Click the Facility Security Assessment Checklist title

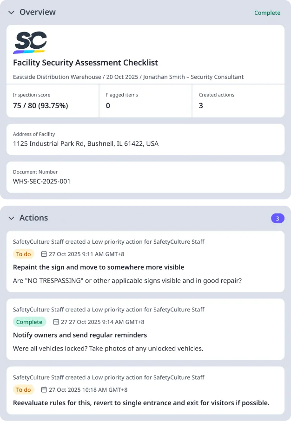(86, 63)
